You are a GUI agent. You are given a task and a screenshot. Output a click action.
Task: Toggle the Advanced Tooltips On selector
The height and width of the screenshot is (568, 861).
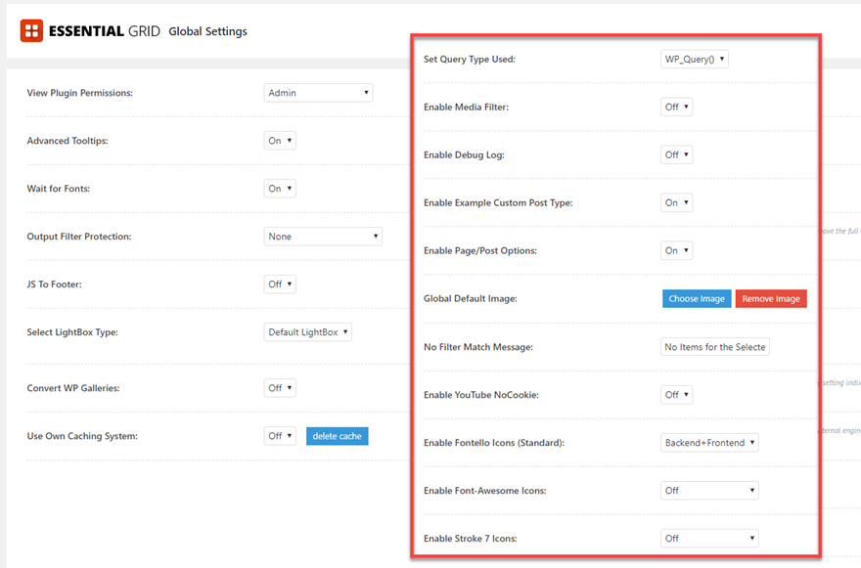coord(280,141)
